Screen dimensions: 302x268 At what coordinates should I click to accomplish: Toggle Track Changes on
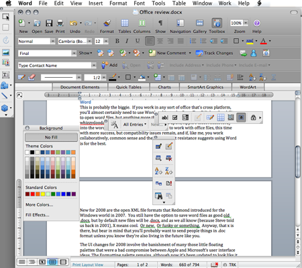pos(214,53)
